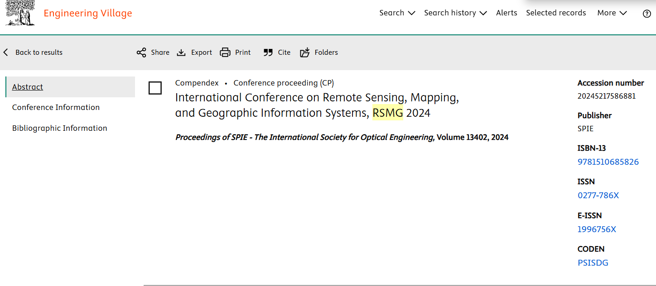
Task: Click the Elsevier tree logo
Action: [20, 13]
